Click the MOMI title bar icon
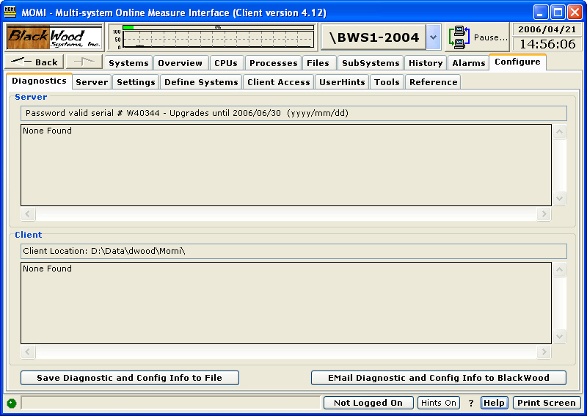 point(10,12)
